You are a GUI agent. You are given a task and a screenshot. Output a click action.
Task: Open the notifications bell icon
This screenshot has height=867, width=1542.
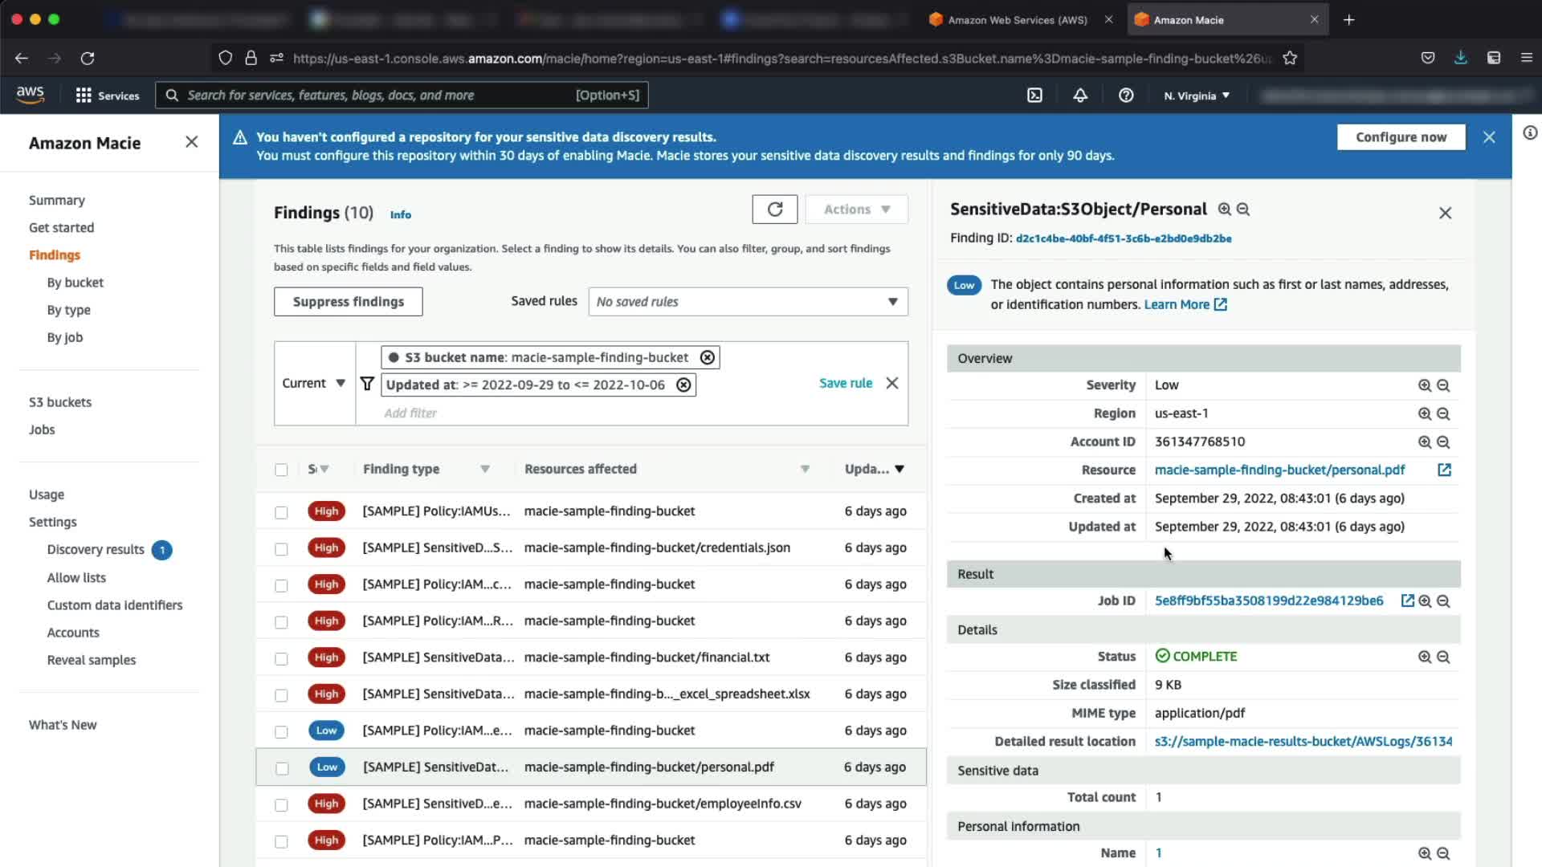(x=1080, y=96)
